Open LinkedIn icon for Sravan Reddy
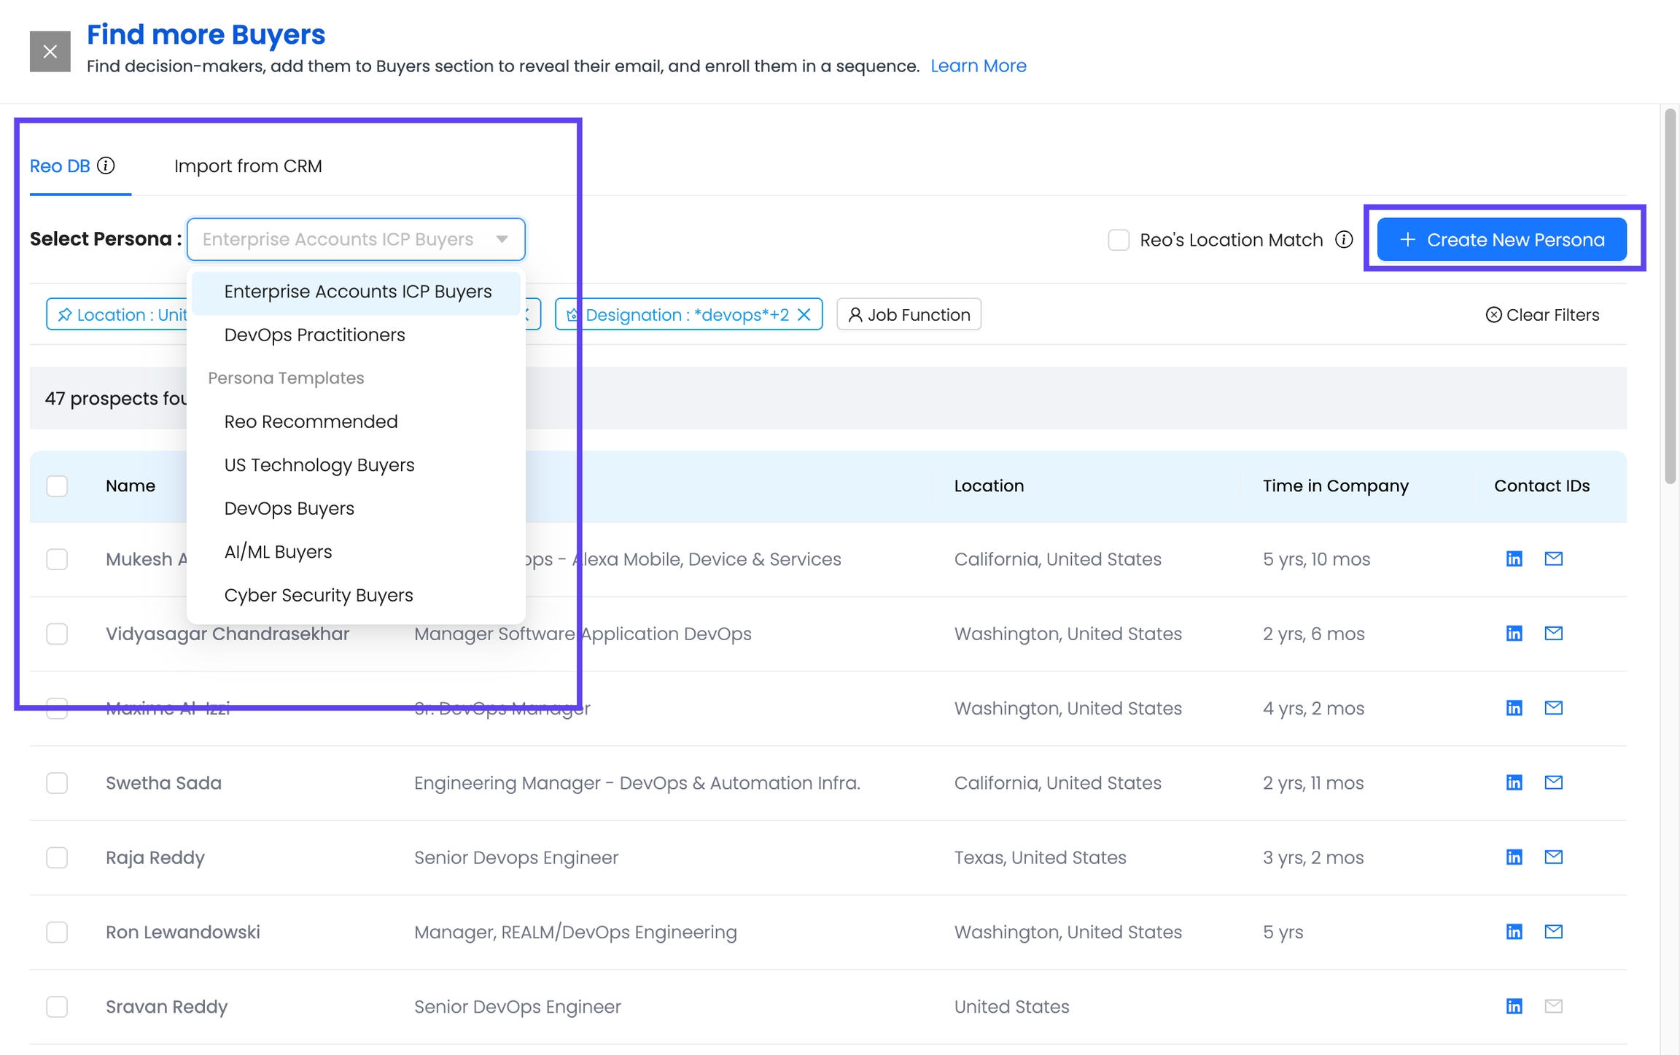 tap(1514, 1006)
